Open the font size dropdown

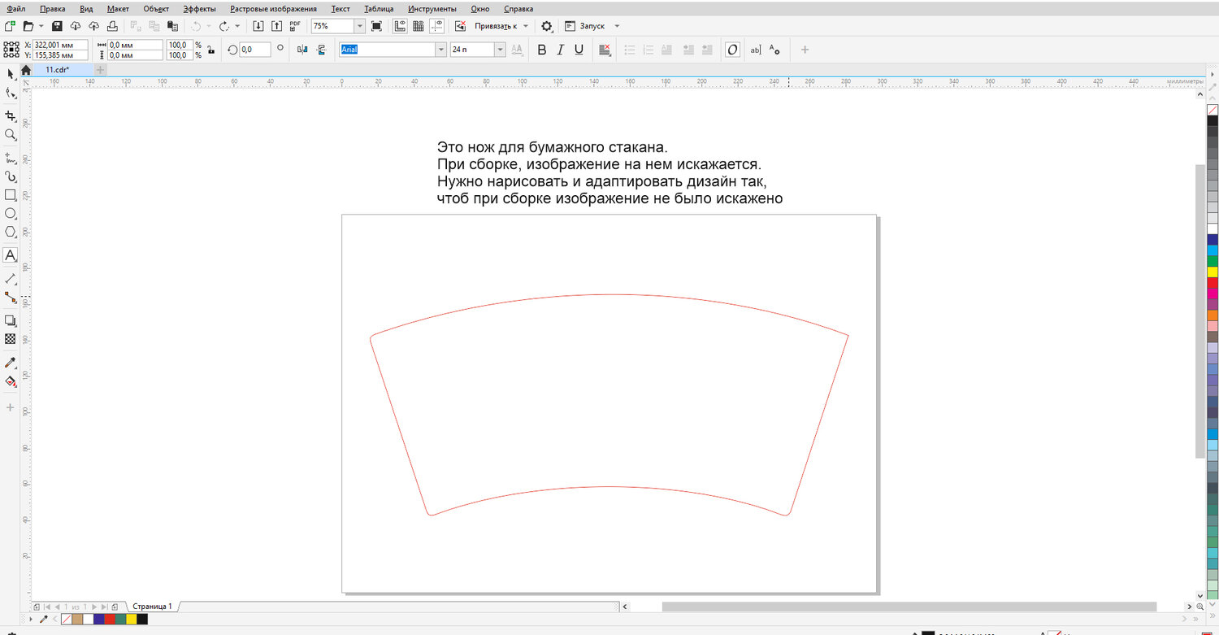[x=500, y=50]
